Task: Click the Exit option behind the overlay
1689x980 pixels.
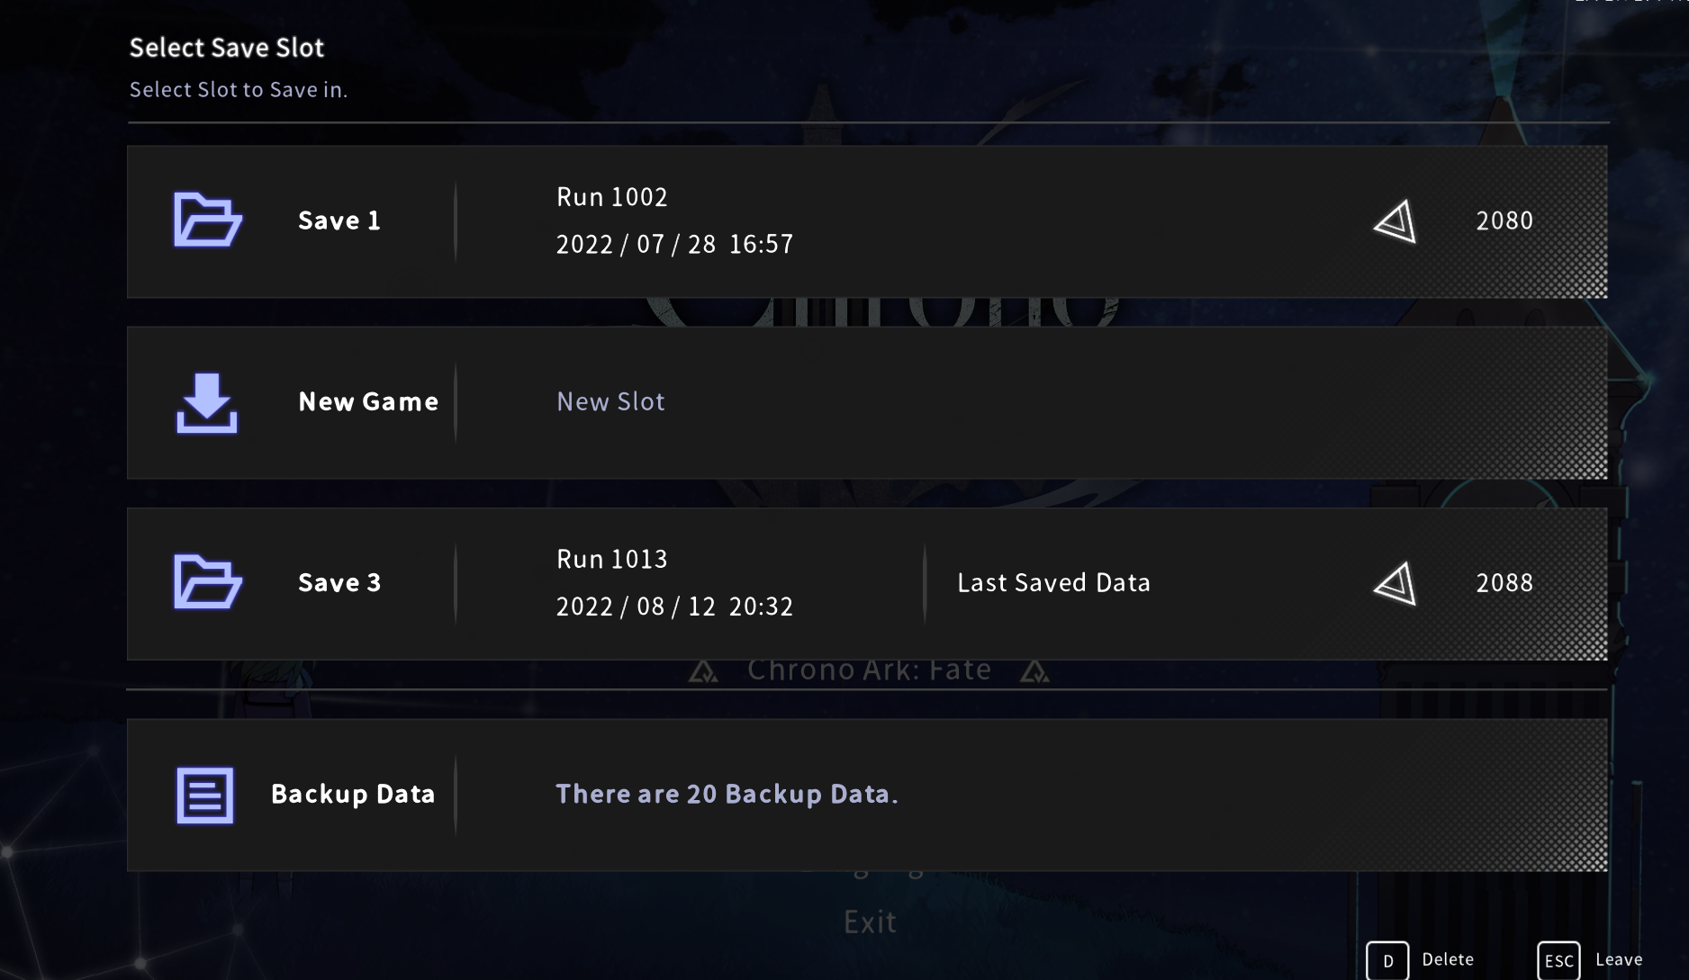Action: 870,922
